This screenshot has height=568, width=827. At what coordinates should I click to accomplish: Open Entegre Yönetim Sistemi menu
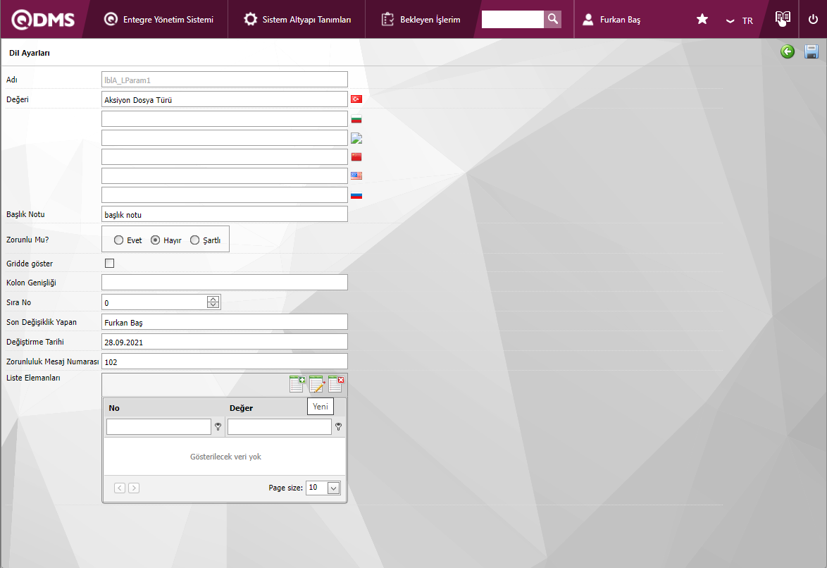click(158, 20)
